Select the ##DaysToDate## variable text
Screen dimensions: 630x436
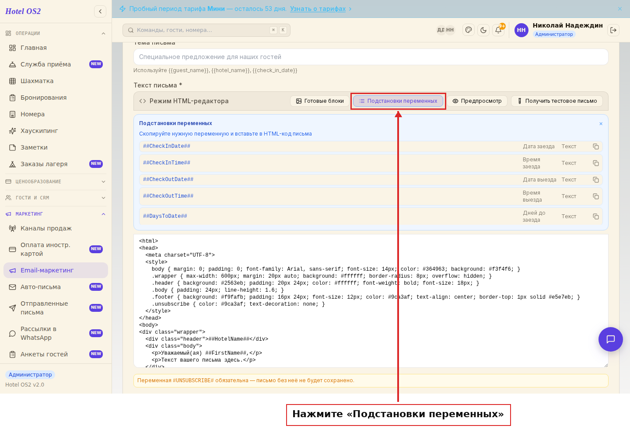point(165,216)
